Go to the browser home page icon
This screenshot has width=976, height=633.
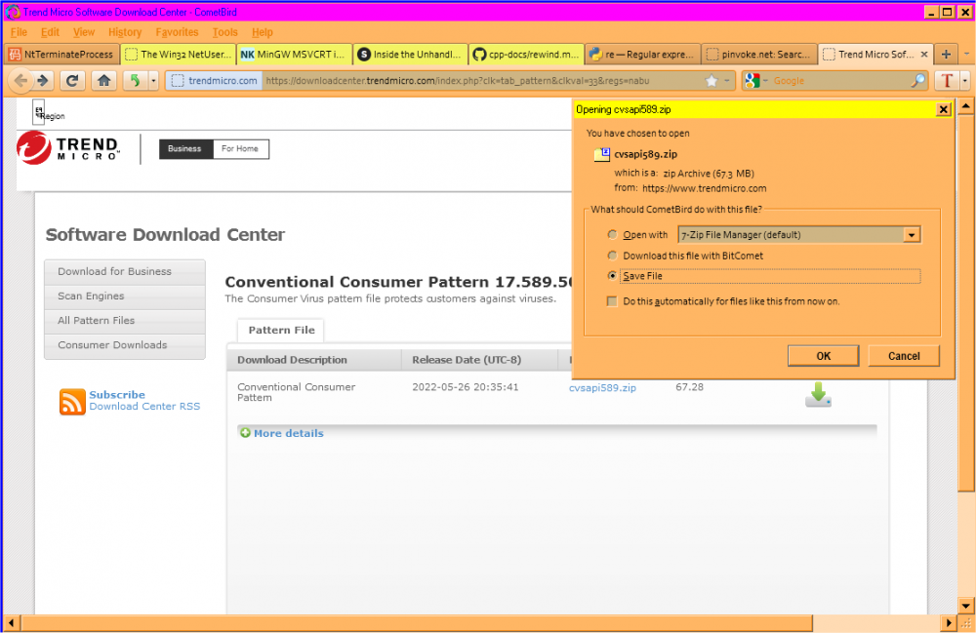pos(103,81)
